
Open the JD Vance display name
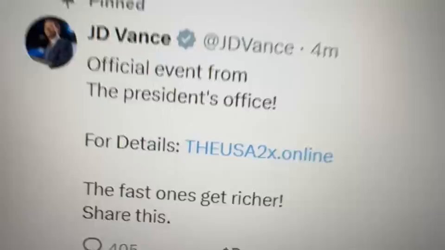[x=129, y=36]
